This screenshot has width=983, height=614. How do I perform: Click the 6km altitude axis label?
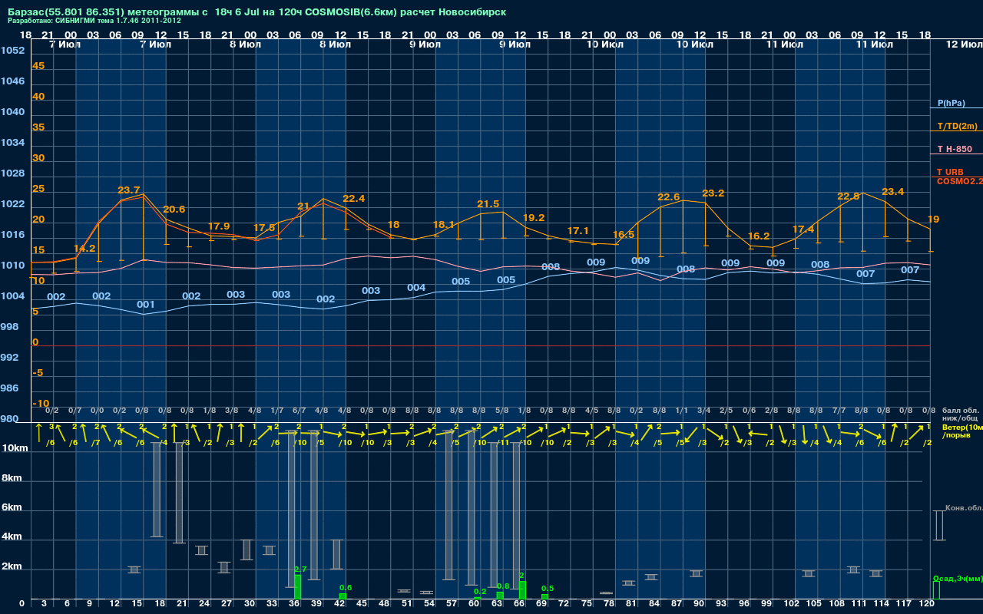point(13,508)
